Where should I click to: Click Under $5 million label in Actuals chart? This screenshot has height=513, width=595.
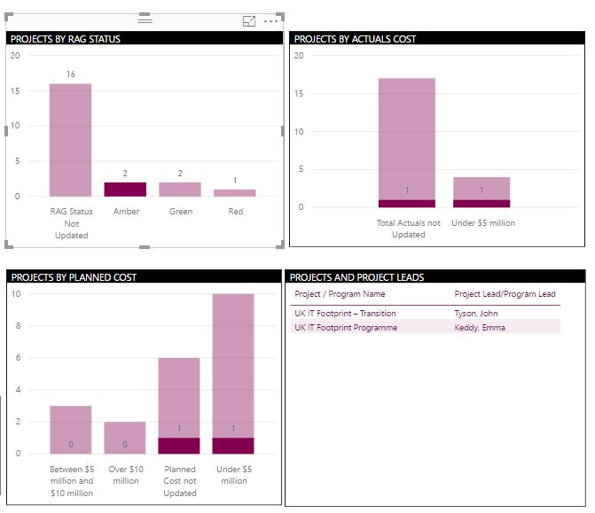point(483,223)
